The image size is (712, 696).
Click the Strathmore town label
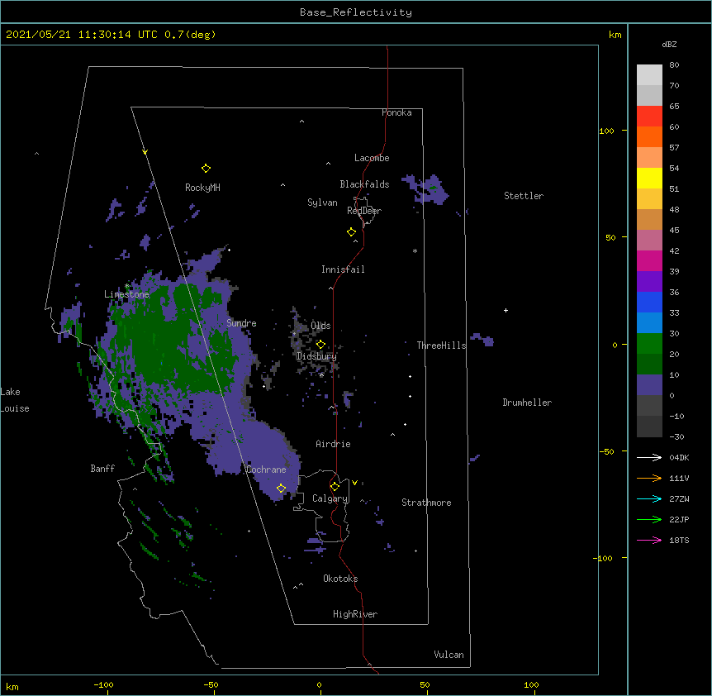pos(426,503)
